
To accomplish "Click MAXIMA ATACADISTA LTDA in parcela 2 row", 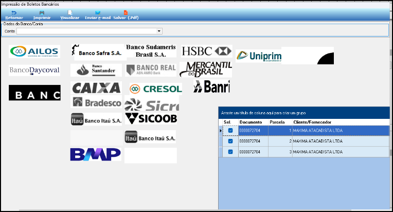I will [317, 141].
